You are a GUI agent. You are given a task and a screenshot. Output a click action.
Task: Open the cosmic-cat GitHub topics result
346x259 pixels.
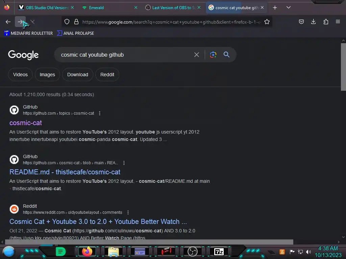point(26,123)
